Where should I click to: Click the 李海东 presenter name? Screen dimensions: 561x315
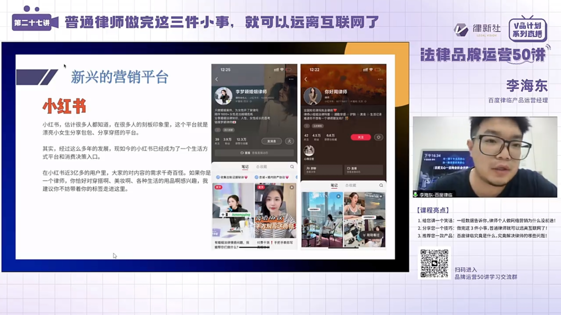(527, 86)
